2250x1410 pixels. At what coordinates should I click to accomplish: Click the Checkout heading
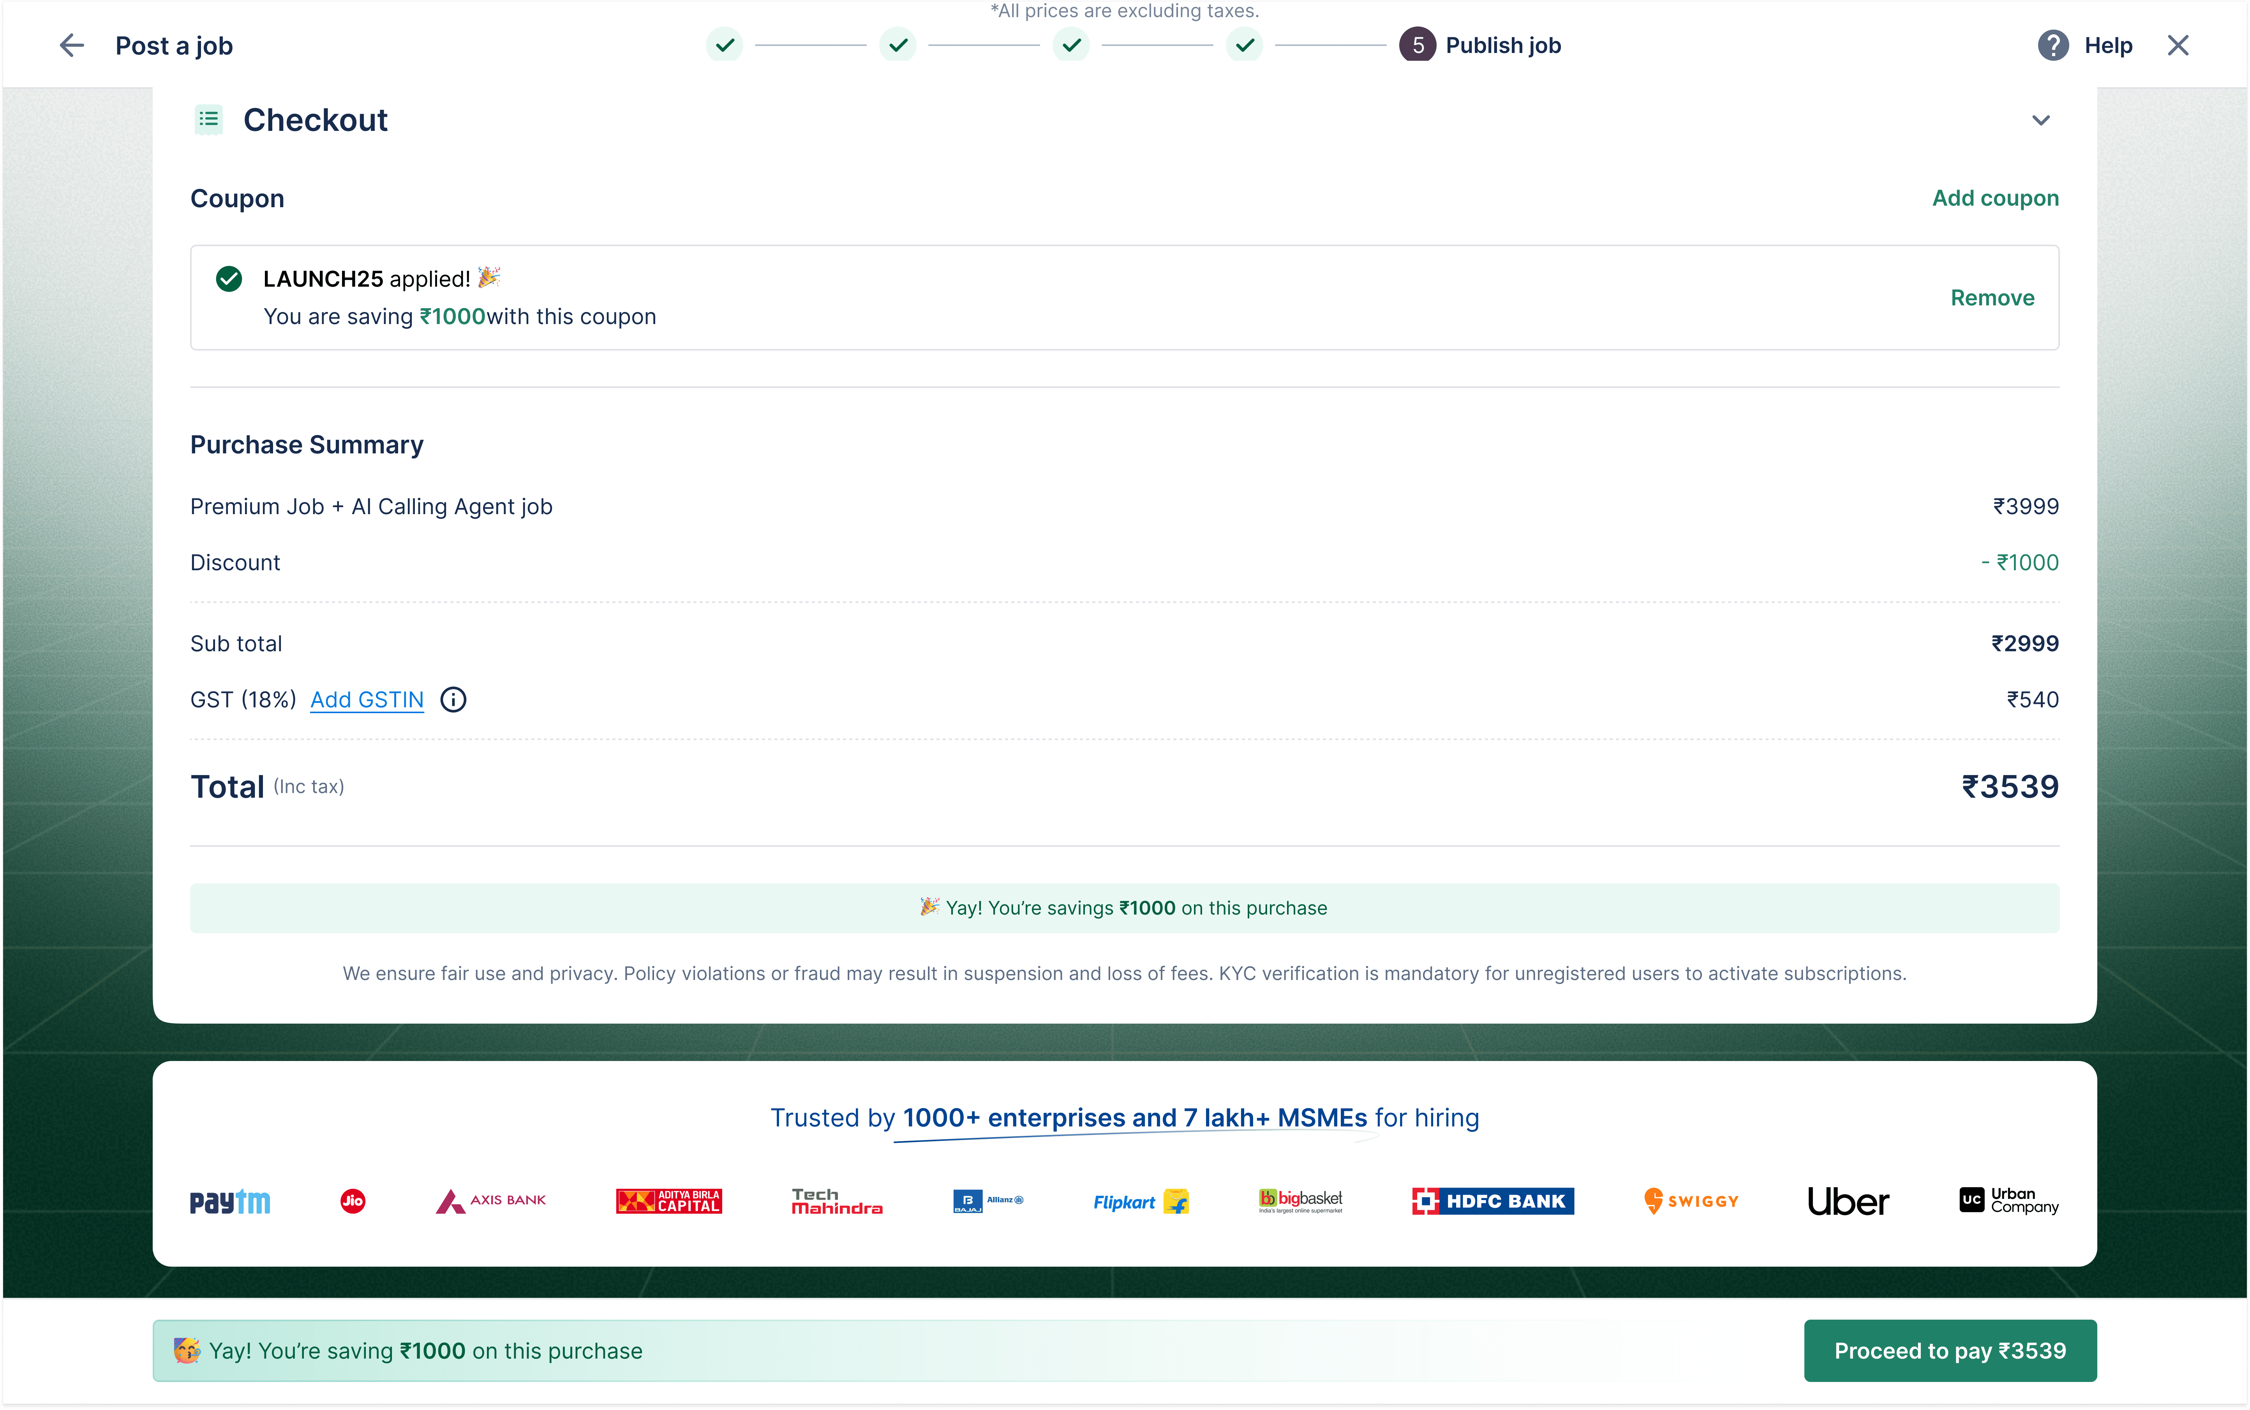point(315,120)
